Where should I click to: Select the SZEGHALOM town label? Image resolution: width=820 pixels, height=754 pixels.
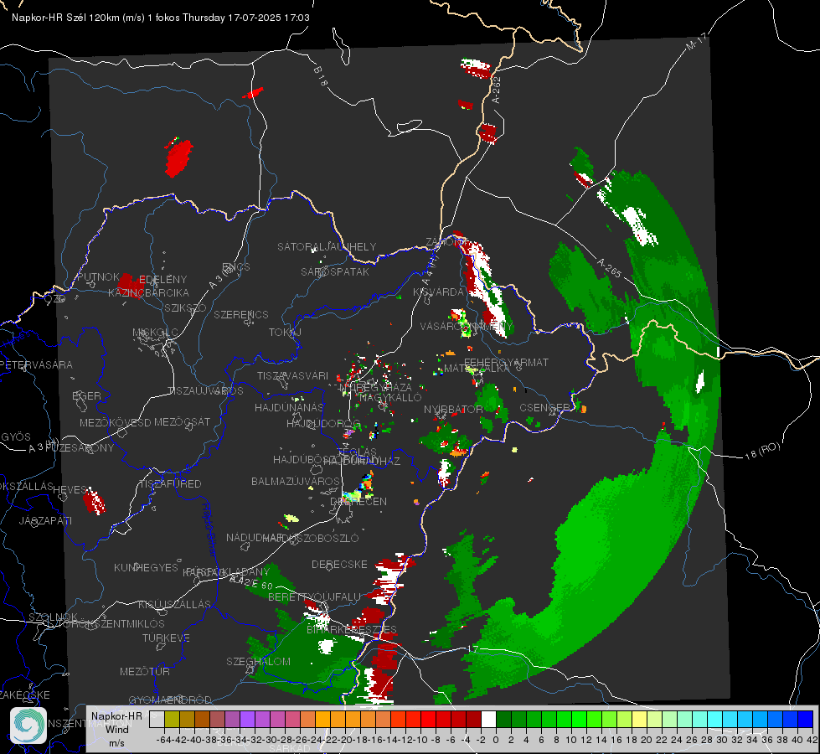click(258, 661)
